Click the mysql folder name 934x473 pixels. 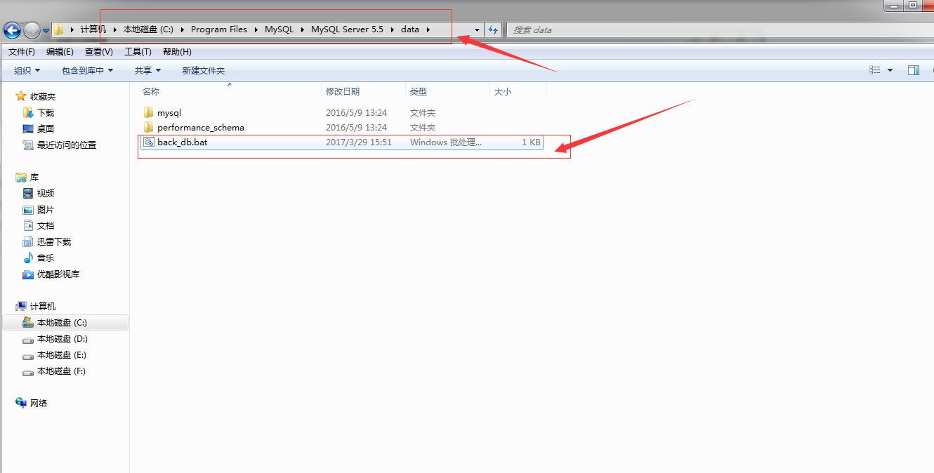(169, 112)
